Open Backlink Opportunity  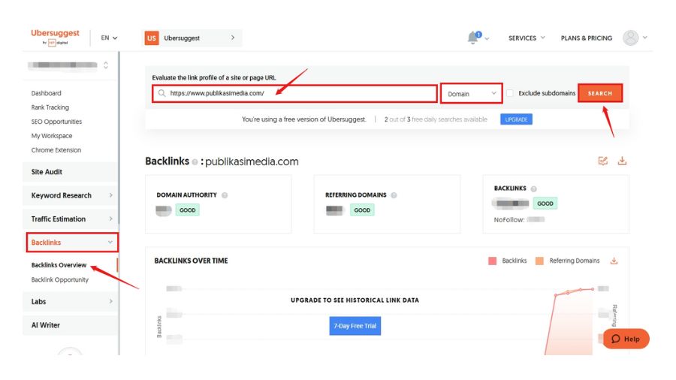coord(60,279)
